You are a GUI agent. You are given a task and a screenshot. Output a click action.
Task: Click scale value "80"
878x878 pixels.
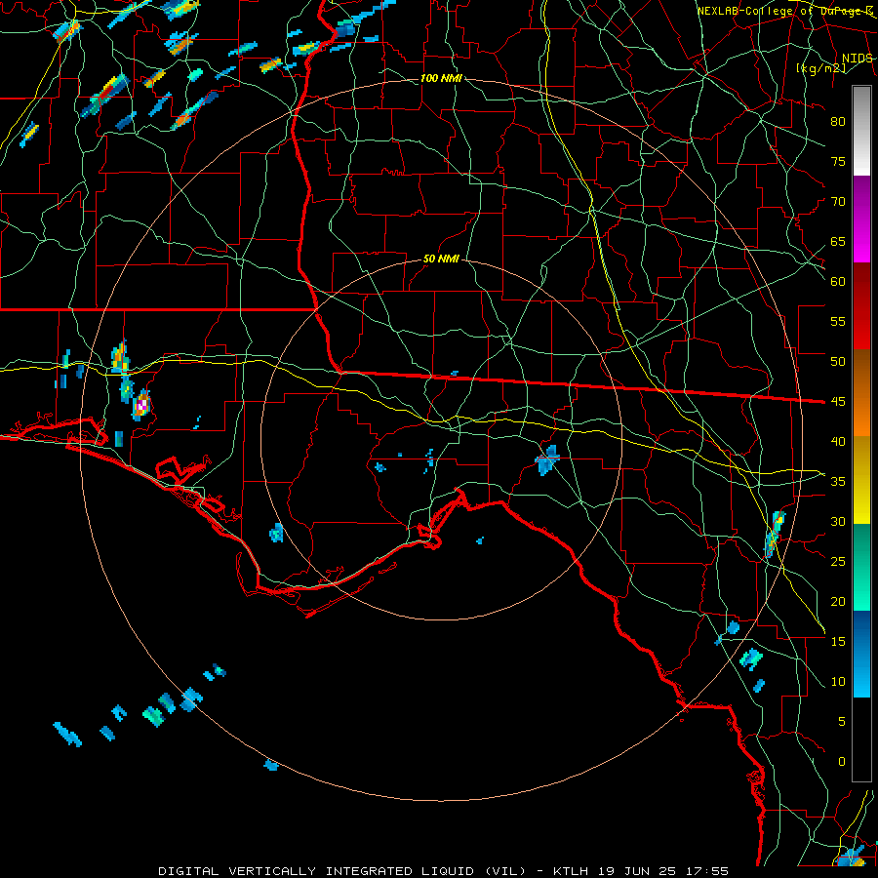coord(838,122)
